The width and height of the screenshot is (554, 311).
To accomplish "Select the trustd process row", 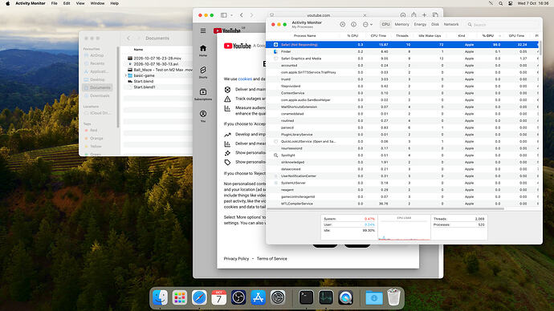I will [x=402, y=79].
